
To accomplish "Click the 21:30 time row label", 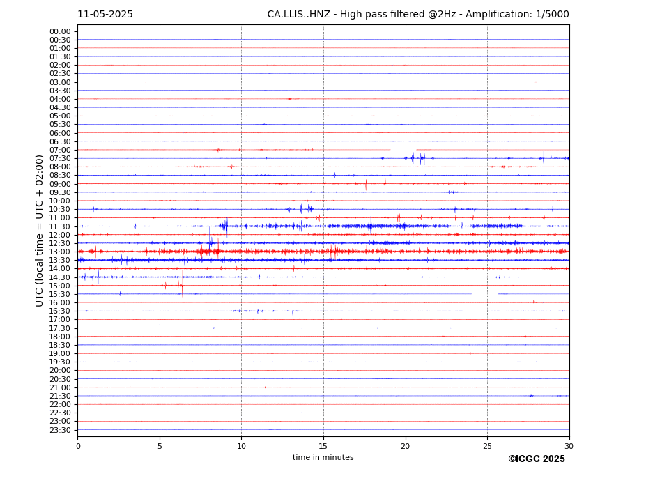I will pyautogui.click(x=60, y=396).
